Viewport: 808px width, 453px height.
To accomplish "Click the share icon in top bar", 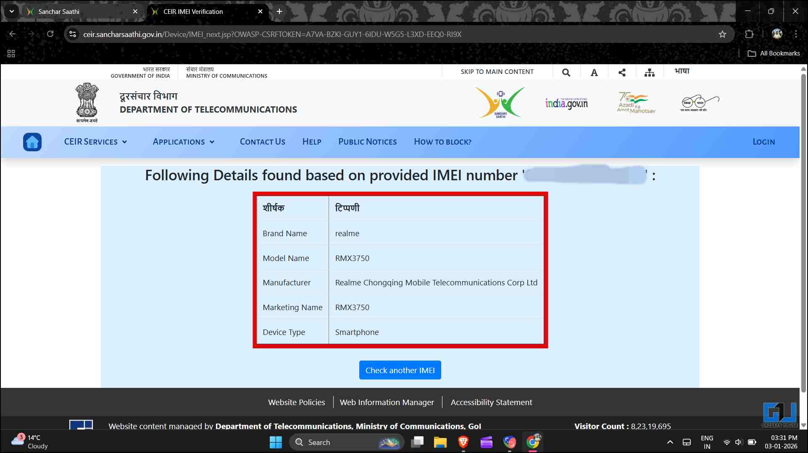I will click(622, 72).
